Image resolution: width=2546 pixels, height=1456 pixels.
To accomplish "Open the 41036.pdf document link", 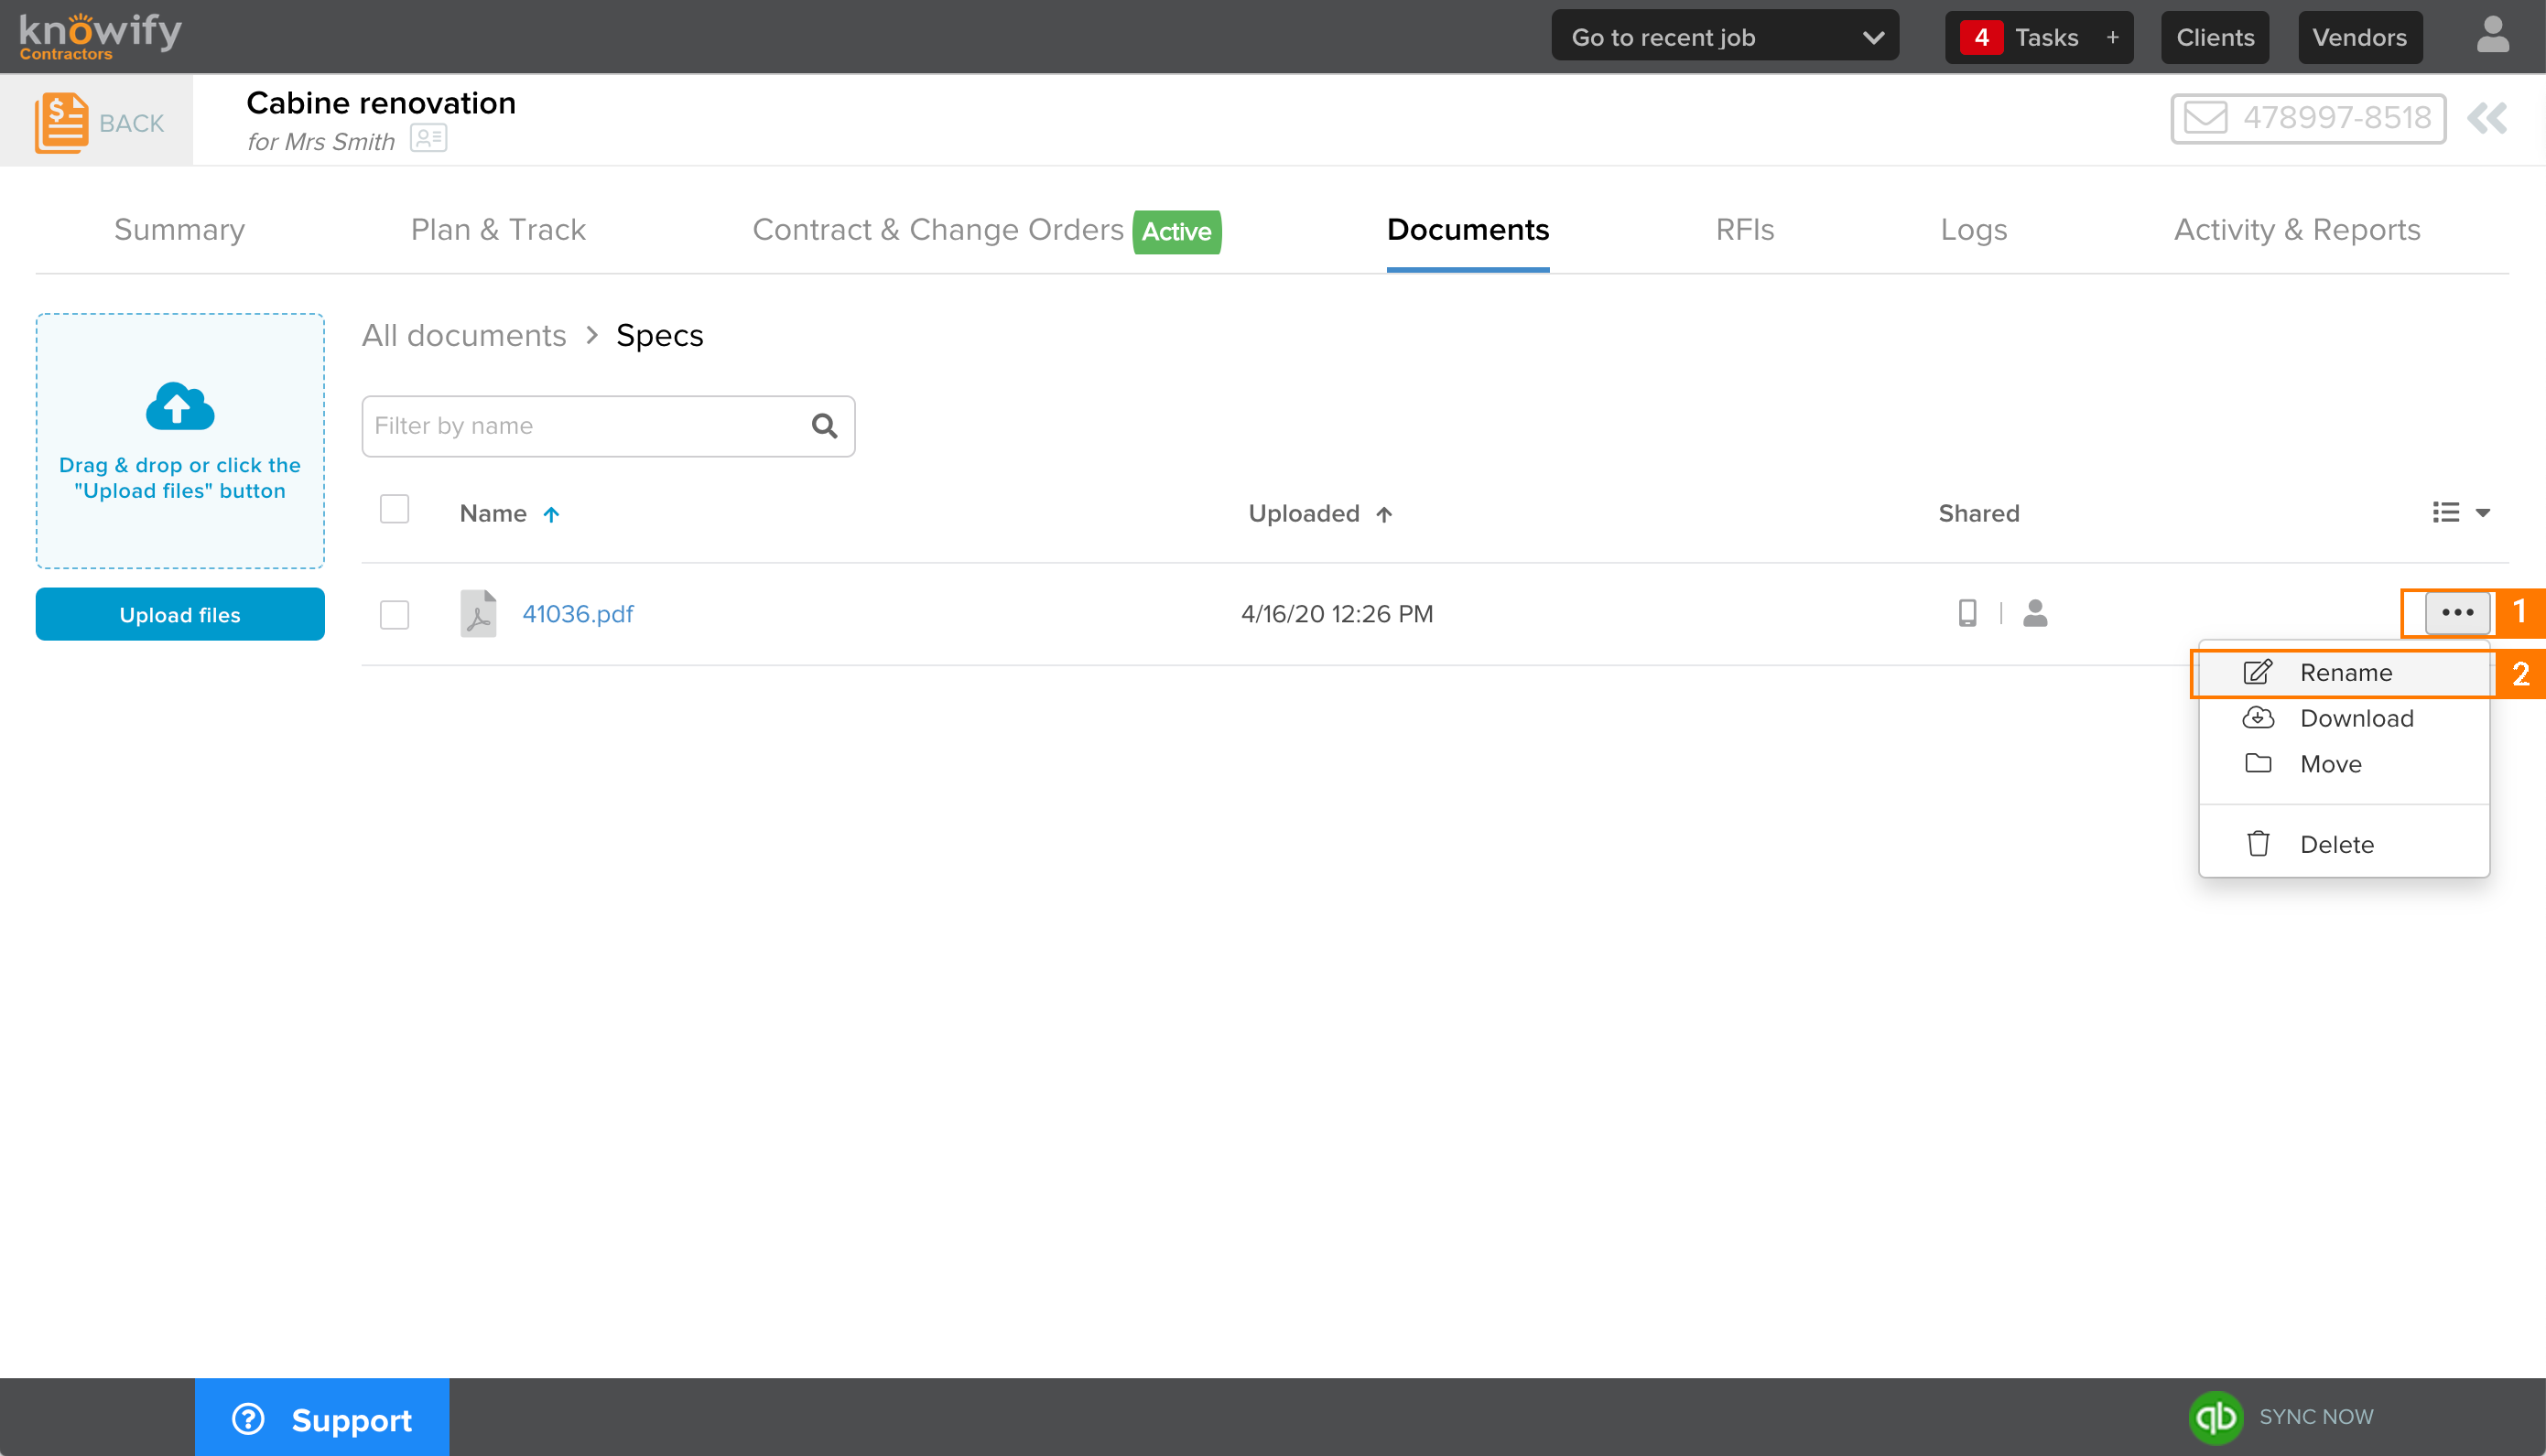I will 578,613.
